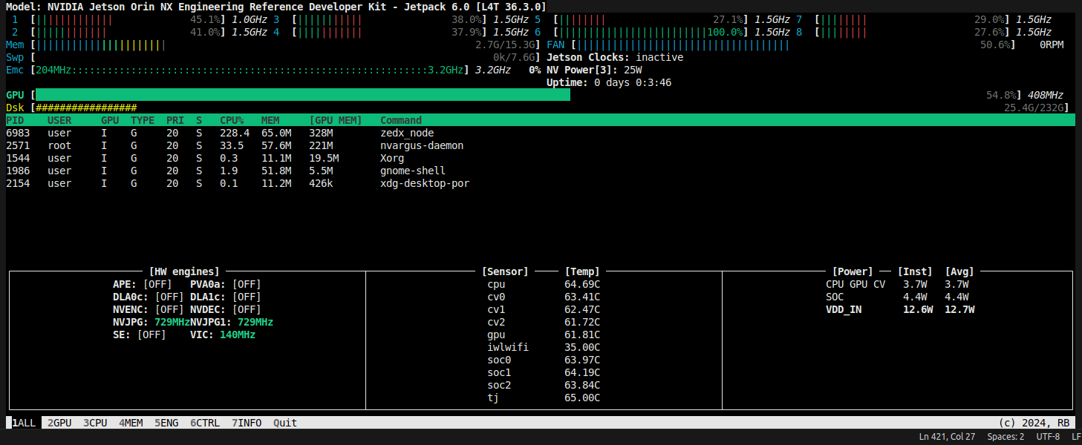1082x445 pixels.
Task: Select the xdg-desktop-por process row
Action: coord(541,183)
